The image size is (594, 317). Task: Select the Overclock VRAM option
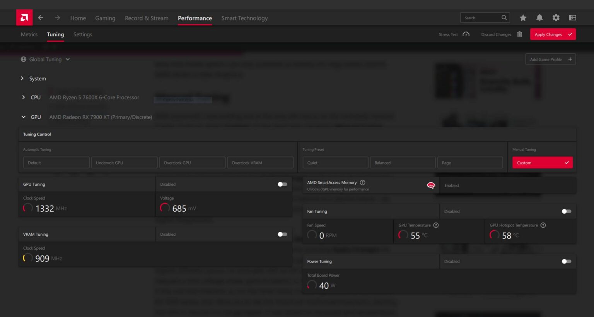click(260, 163)
